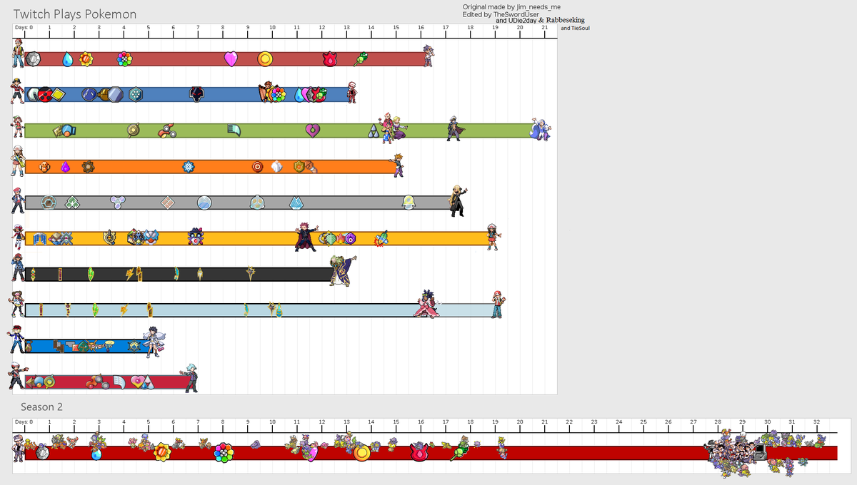Click the gold circle Marsh badge on the top red bar
The height and width of the screenshot is (485, 857).
point(264,58)
